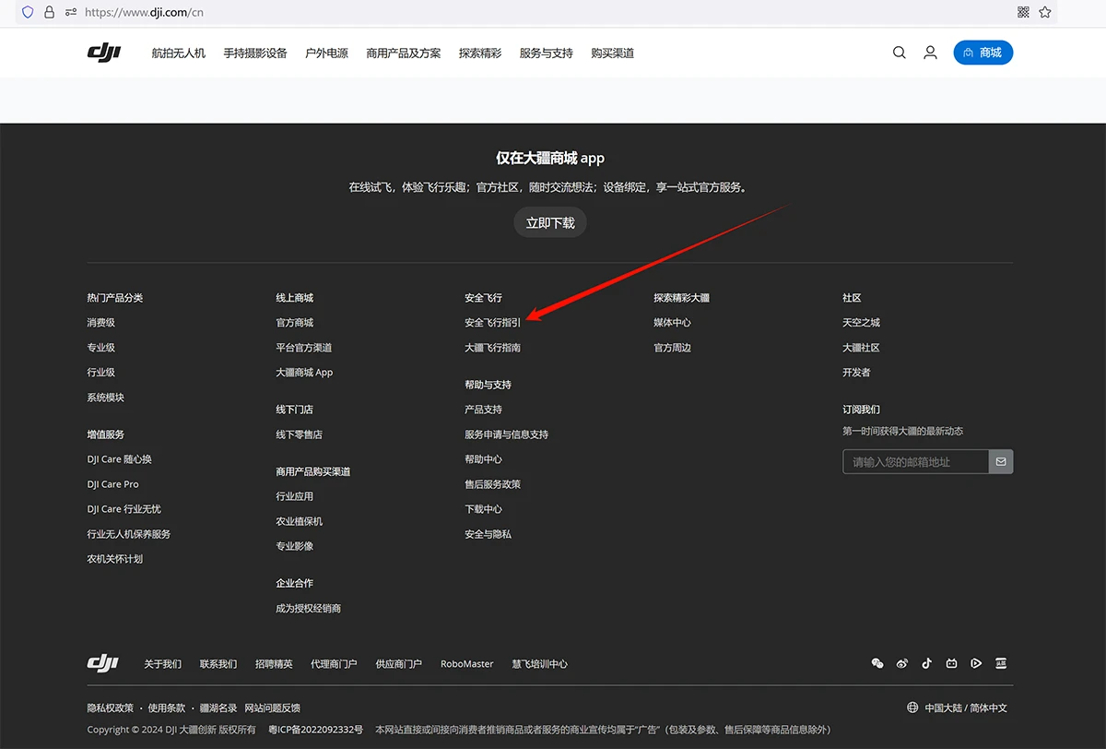1106x749 pixels.
Task: Click the padlock site security icon
Action: pos(50,13)
